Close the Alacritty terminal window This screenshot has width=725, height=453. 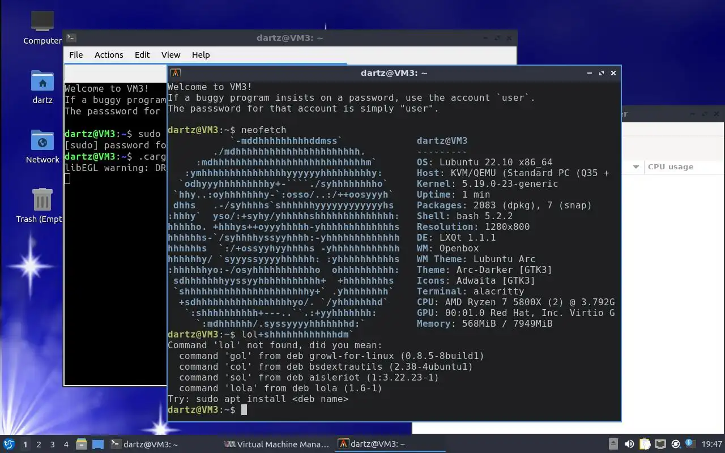click(613, 73)
